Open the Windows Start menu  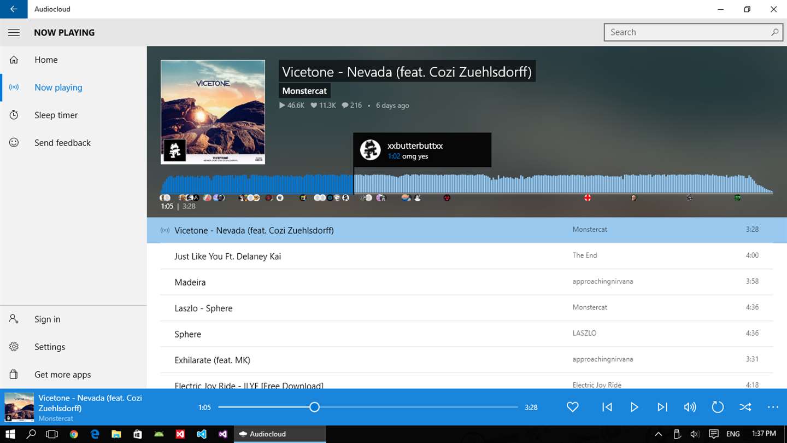pos(10,434)
